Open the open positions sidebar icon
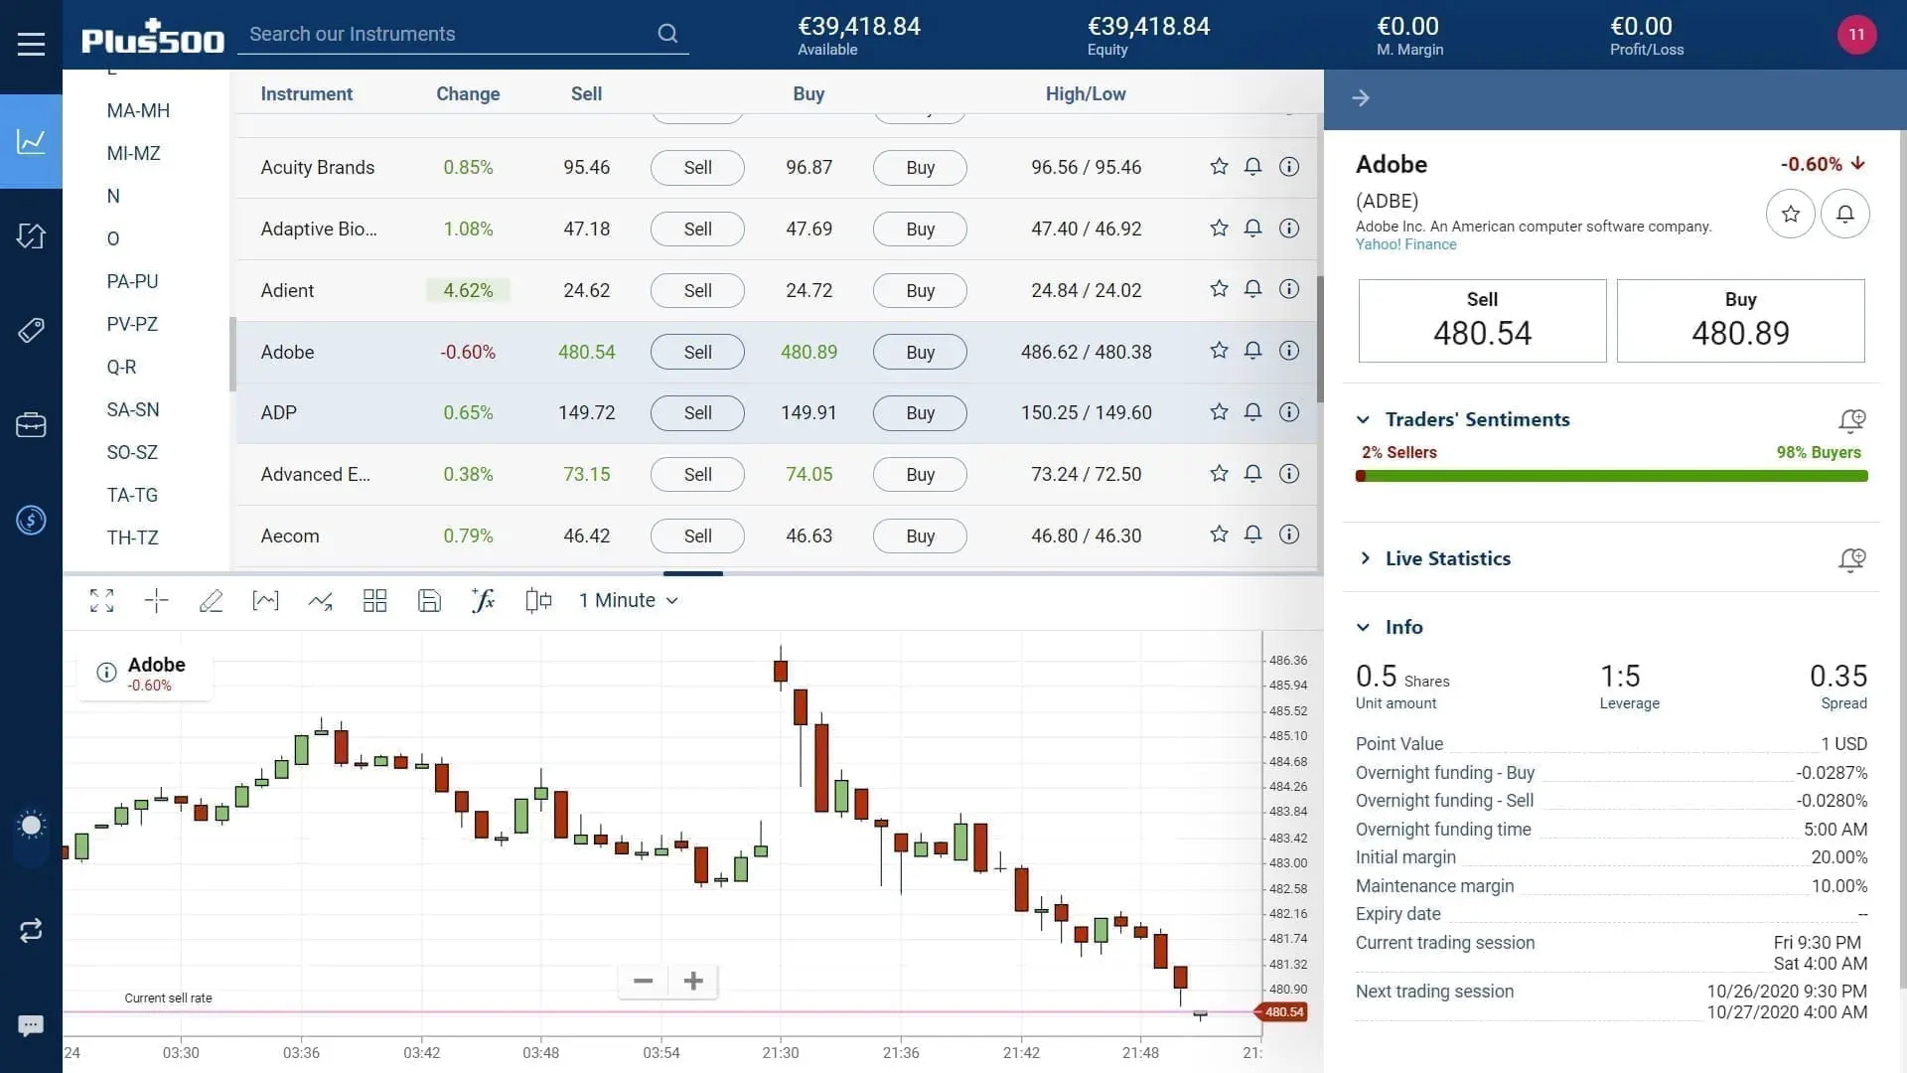 (31, 236)
